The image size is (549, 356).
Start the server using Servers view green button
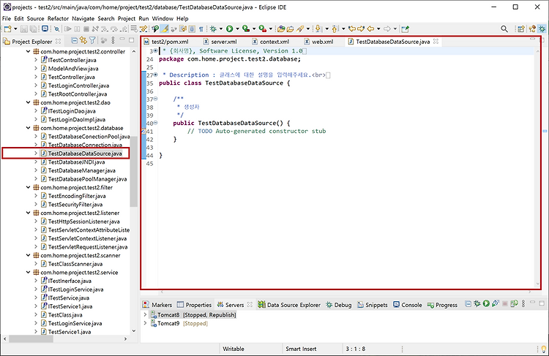click(486, 303)
